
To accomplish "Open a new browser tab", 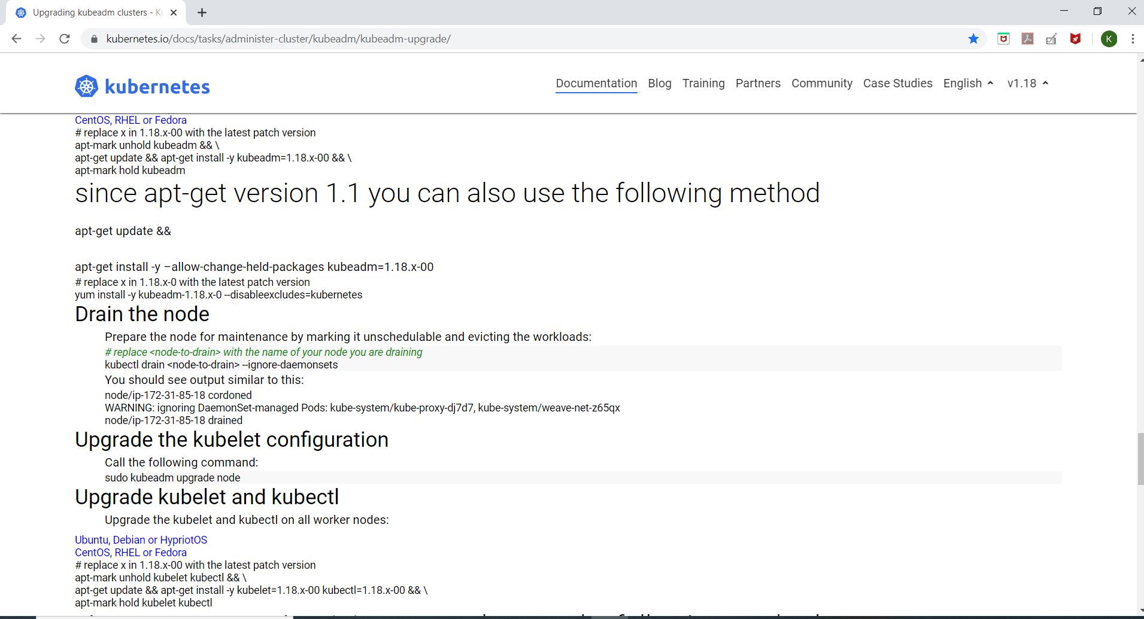I will 202,13.
